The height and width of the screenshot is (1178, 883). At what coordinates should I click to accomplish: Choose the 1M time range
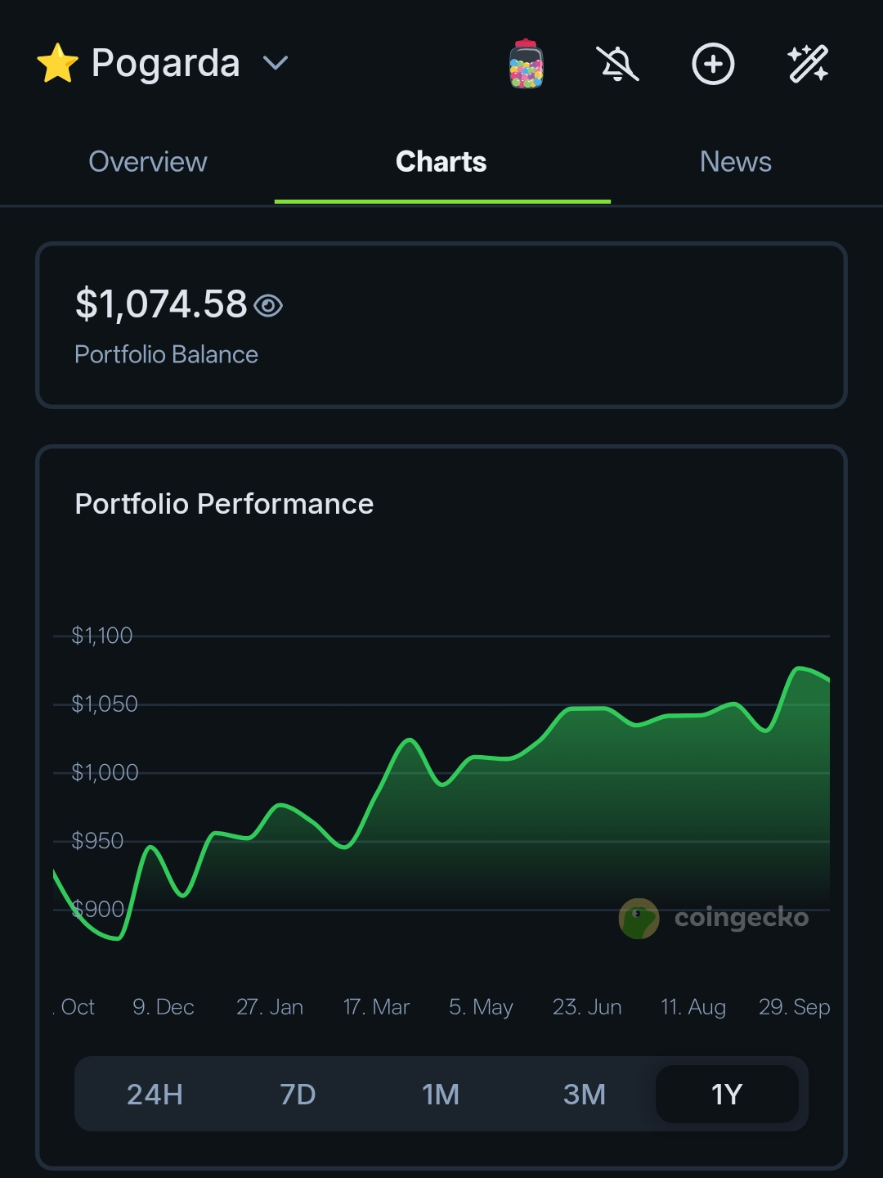441,1095
